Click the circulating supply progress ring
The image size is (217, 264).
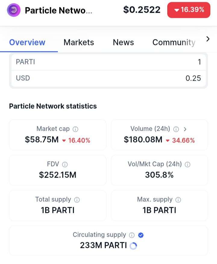(133, 246)
